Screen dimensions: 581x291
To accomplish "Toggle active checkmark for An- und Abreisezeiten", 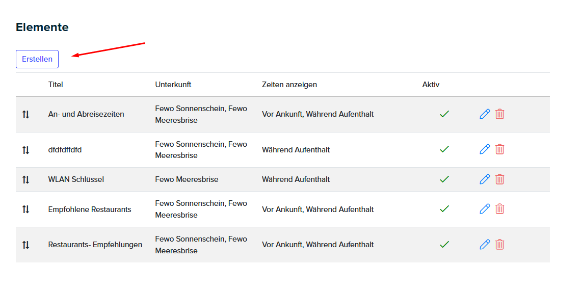I will [444, 114].
